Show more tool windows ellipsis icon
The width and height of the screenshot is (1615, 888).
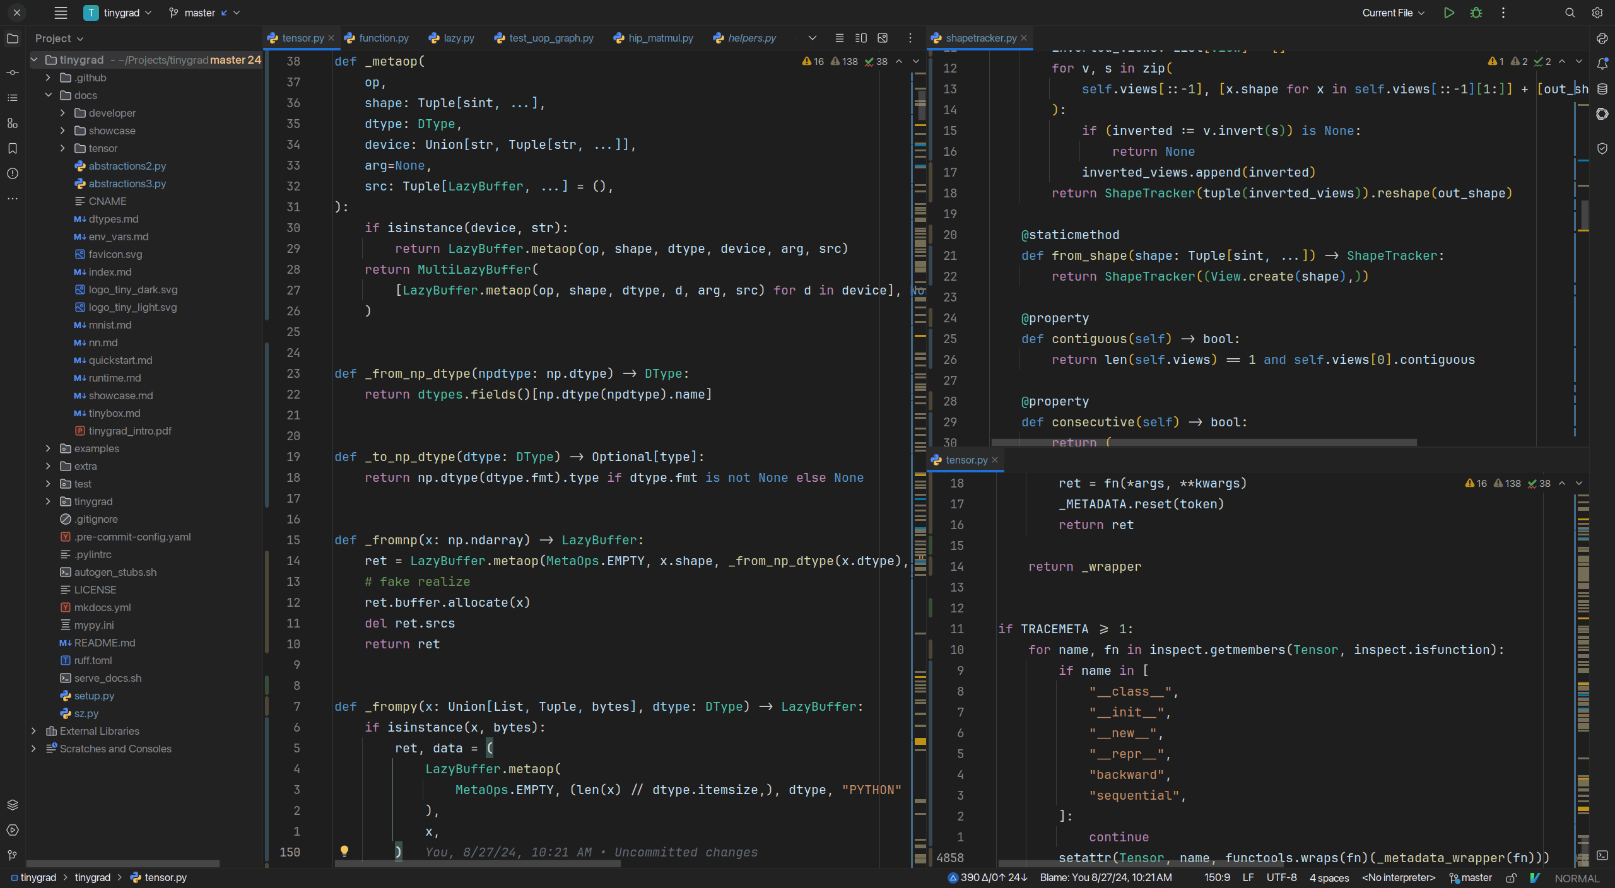[13, 199]
